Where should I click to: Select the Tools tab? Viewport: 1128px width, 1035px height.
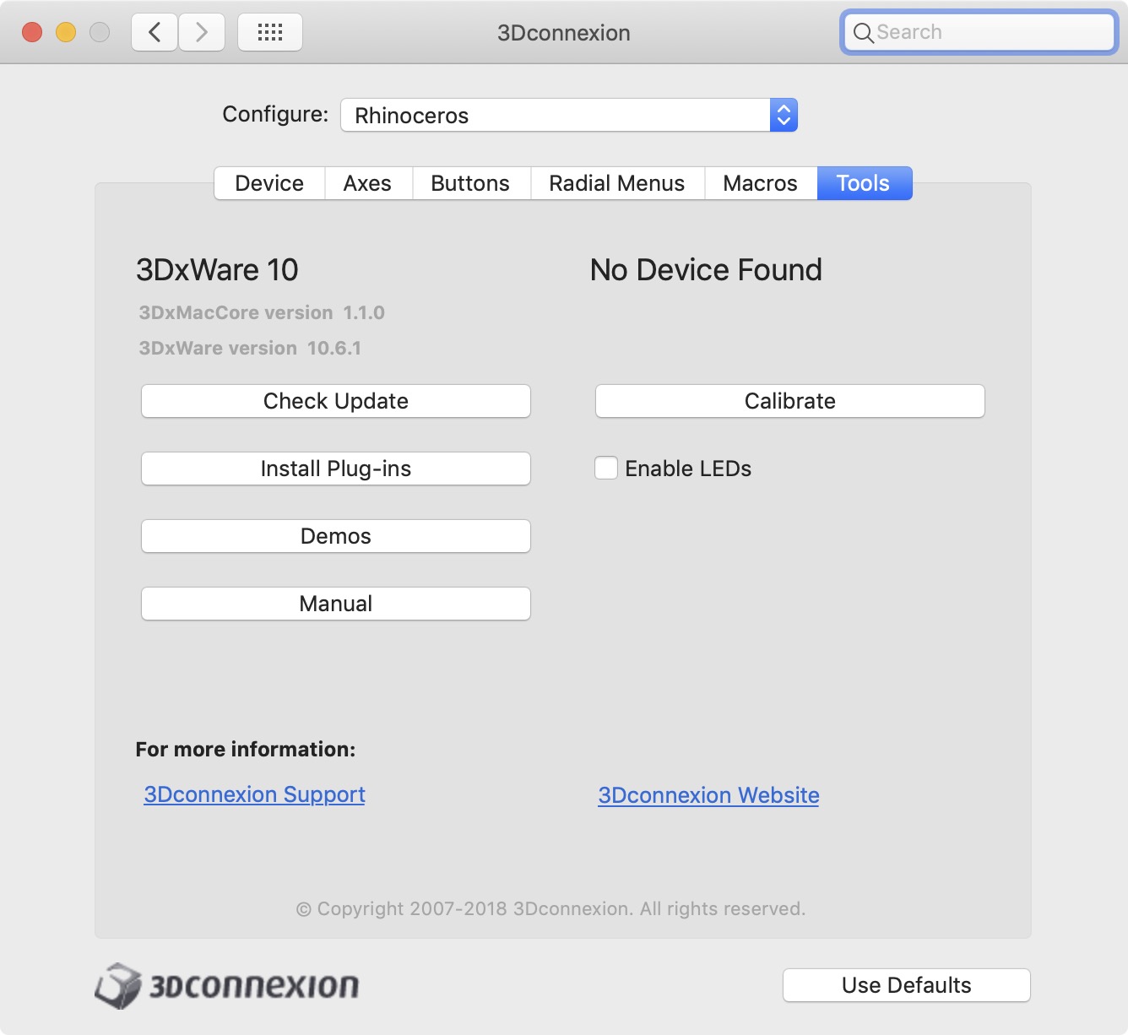pos(864,183)
